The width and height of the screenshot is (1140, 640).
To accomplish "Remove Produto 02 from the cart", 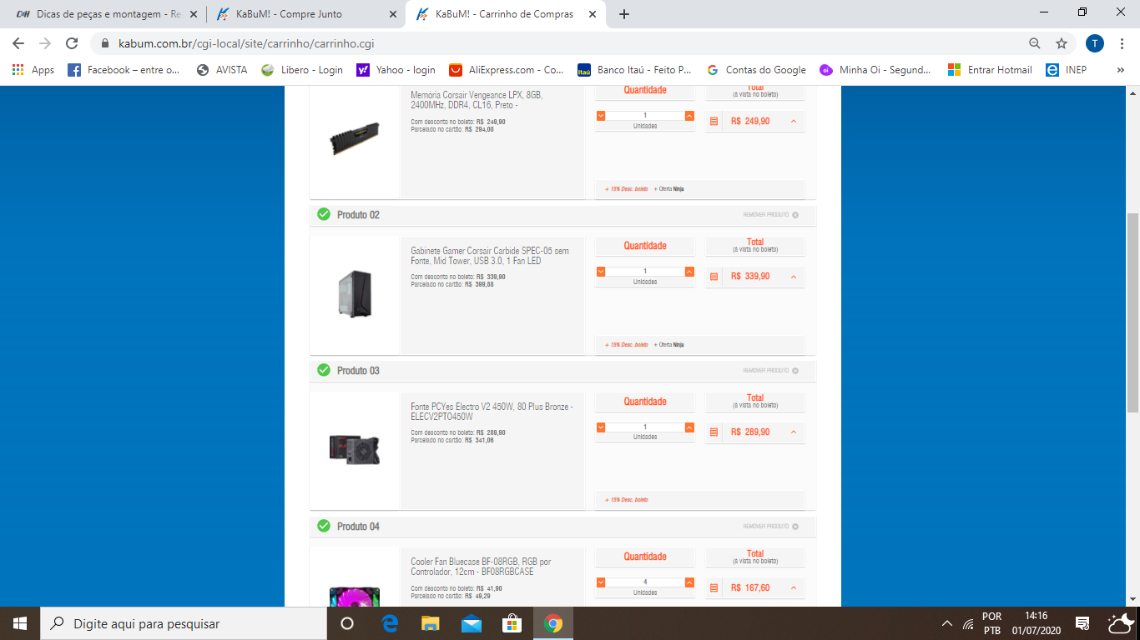I will (x=771, y=215).
